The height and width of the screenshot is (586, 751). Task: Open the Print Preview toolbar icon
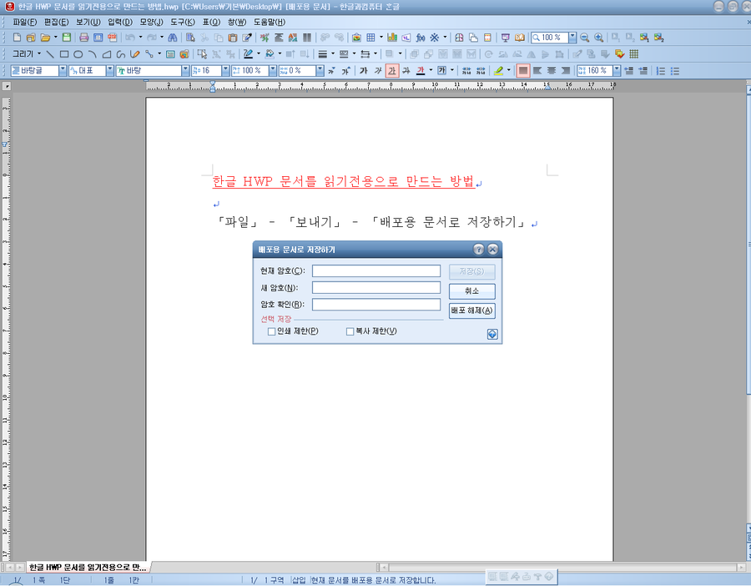(x=98, y=38)
